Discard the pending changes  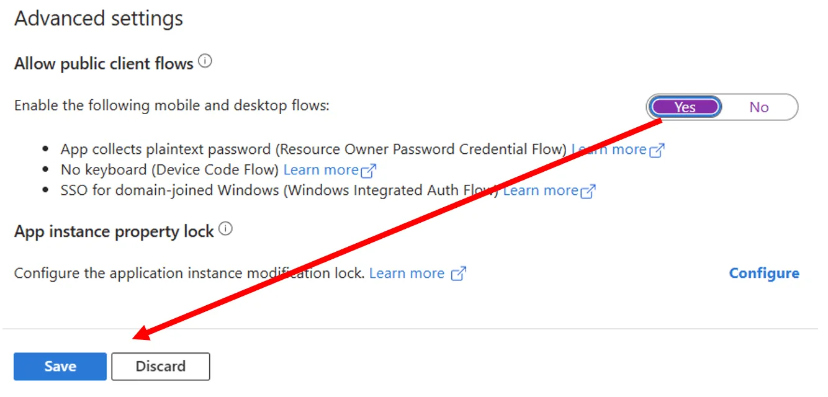(x=160, y=366)
